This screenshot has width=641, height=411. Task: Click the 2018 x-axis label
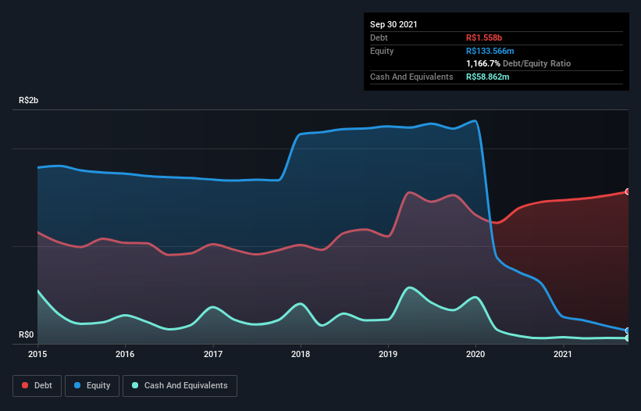pyautogui.click(x=301, y=354)
